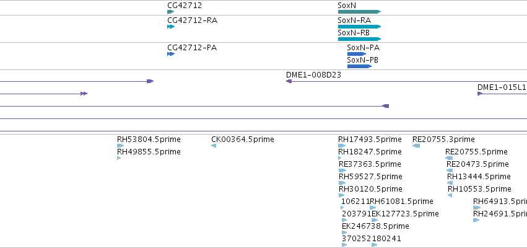
Task: Select the CG42712-RA transcript arrow
Action: 171,27
